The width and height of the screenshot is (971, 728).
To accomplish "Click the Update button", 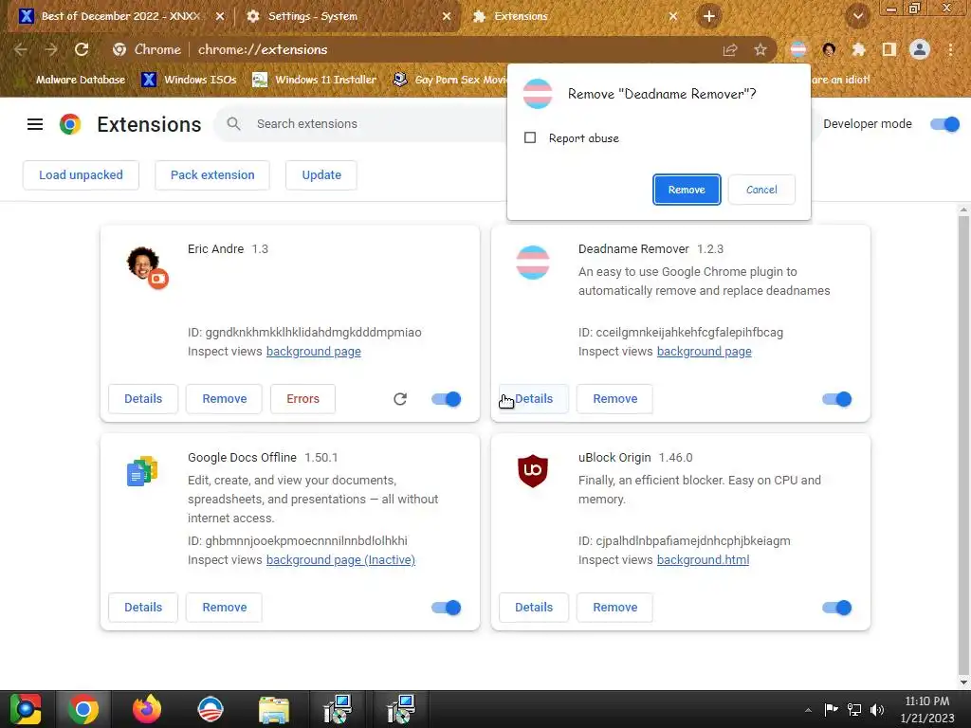I will [321, 175].
